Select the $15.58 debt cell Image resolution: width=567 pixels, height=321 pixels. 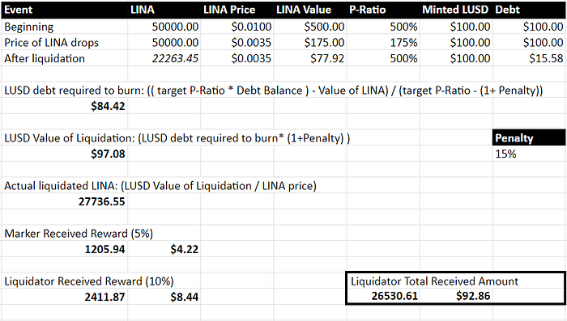coord(529,58)
